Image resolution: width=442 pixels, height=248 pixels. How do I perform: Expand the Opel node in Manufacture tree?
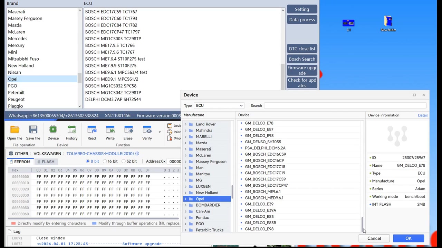pos(185,199)
